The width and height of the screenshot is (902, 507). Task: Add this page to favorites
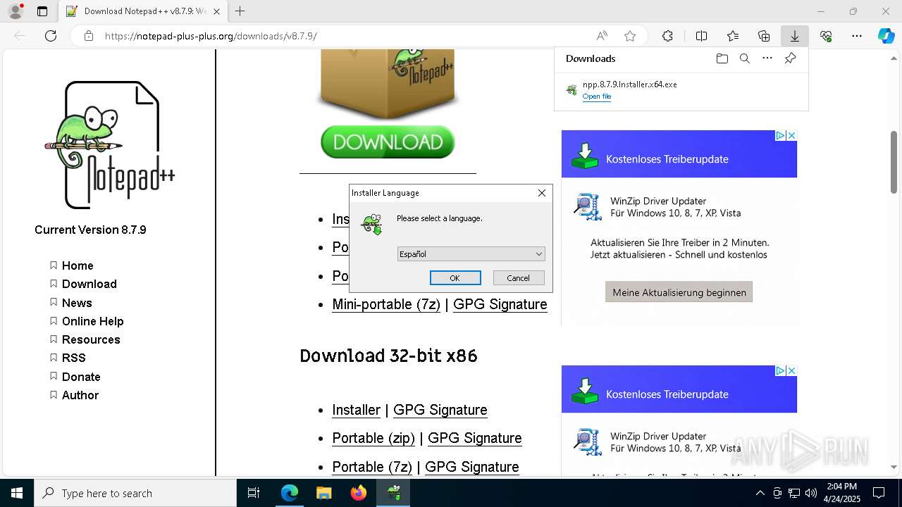(630, 36)
